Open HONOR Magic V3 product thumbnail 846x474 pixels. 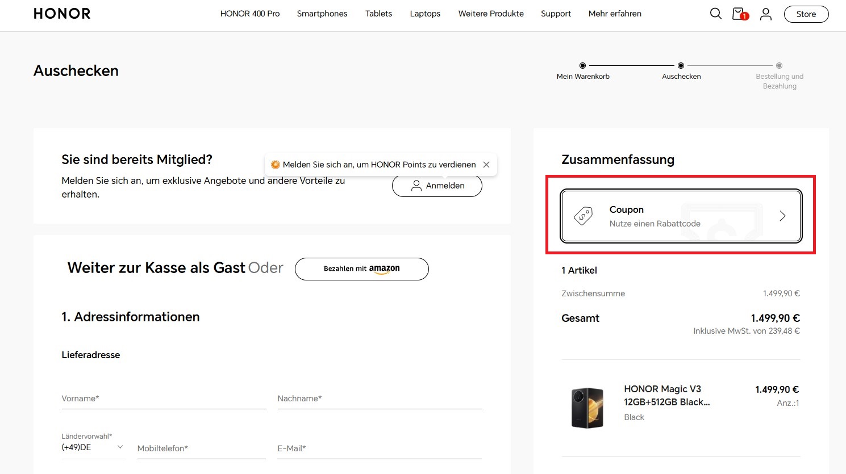[587, 408]
